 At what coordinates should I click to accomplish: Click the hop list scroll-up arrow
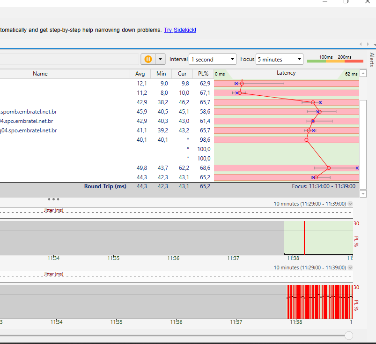pos(363,73)
